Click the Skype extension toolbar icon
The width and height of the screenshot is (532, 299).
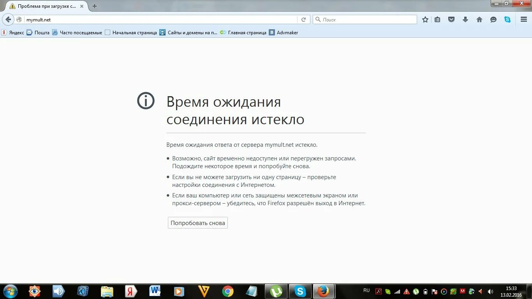click(x=507, y=19)
